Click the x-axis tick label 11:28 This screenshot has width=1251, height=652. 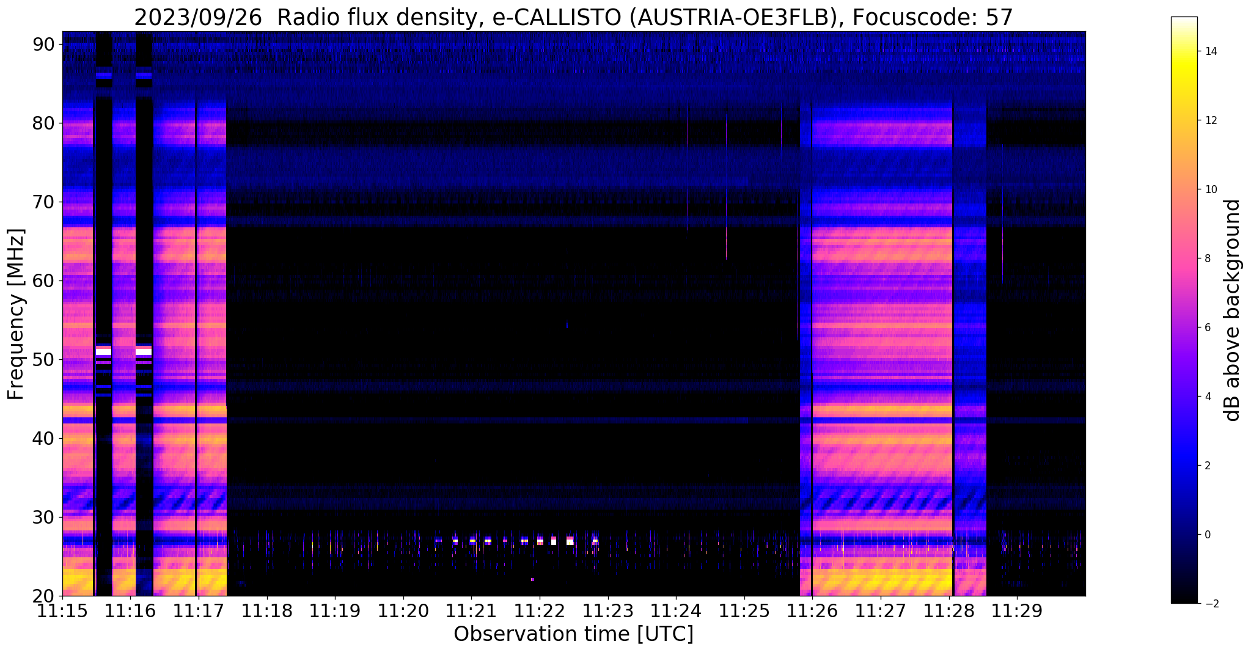[948, 610]
